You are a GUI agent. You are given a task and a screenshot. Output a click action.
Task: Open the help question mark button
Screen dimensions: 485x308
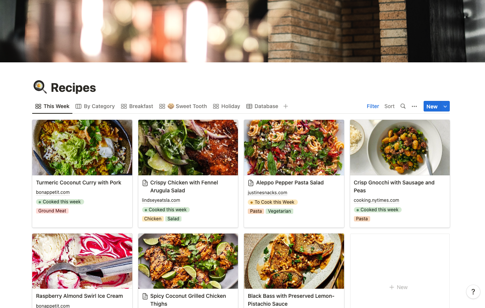point(473,292)
